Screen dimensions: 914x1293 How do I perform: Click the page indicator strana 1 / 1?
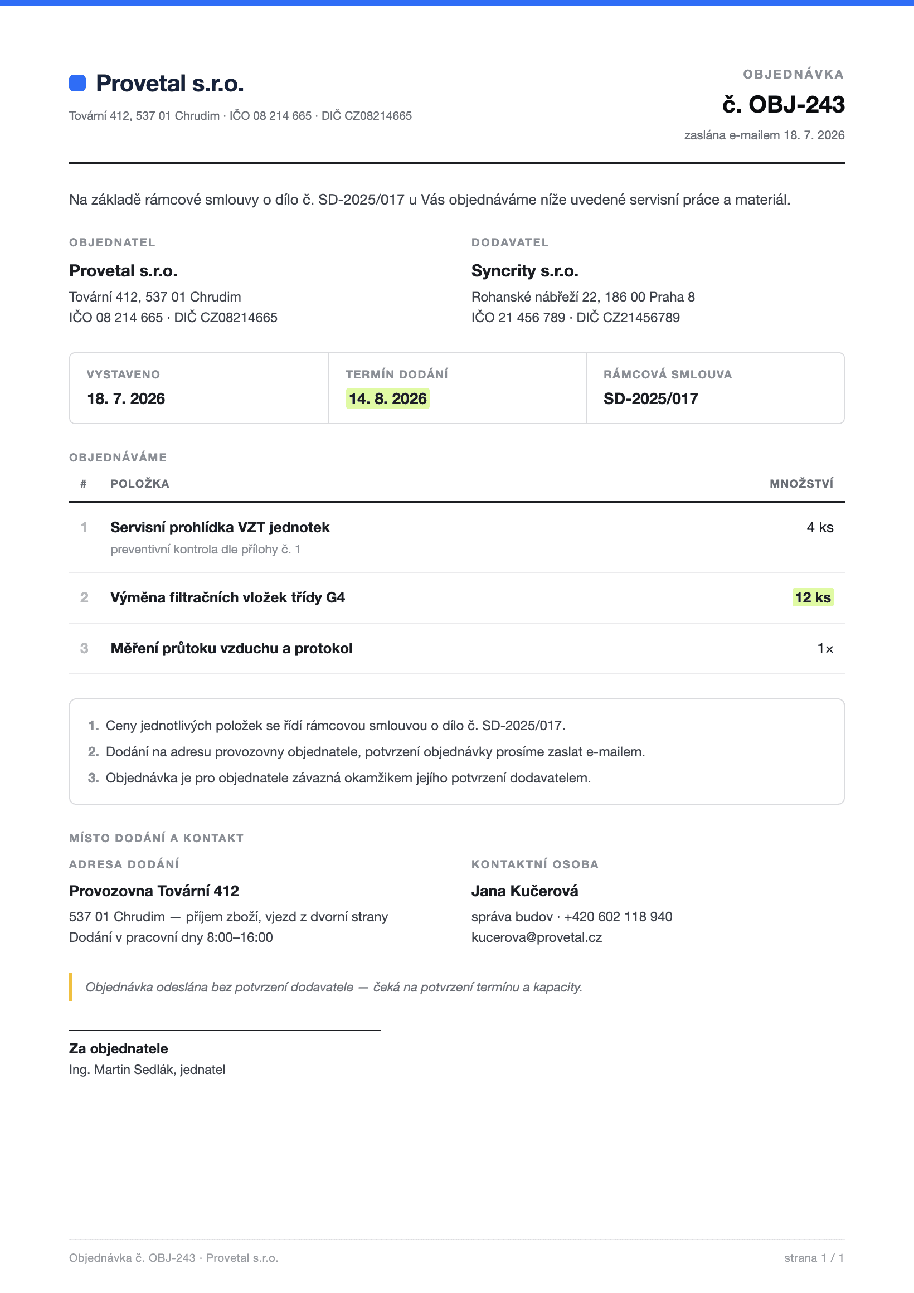[814, 1257]
